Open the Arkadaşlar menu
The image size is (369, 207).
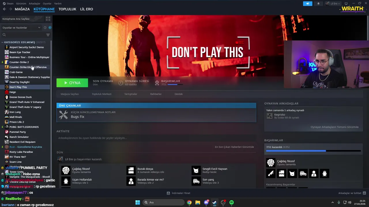coord(35,3)
